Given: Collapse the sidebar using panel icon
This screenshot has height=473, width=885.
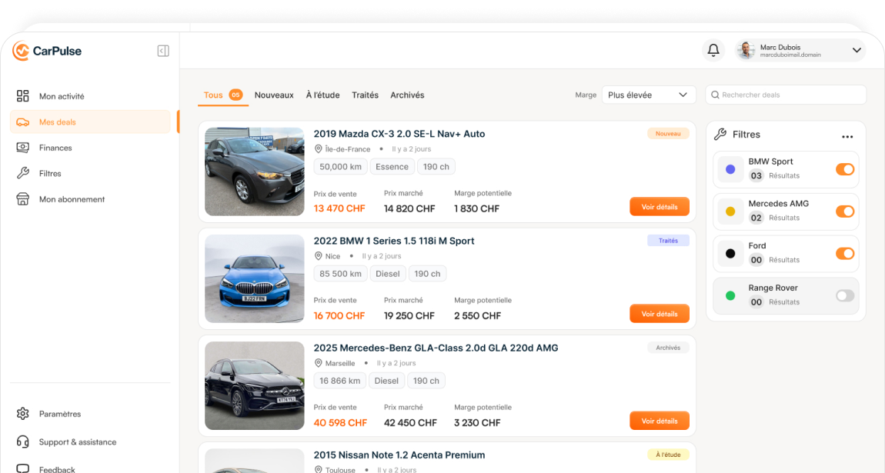Looking at the screenshot, I should pos(163,51).
